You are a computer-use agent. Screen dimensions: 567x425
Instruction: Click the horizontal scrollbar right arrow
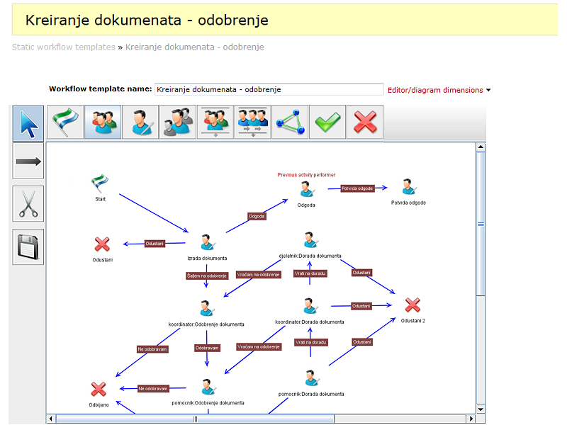(x=471, y=419)
